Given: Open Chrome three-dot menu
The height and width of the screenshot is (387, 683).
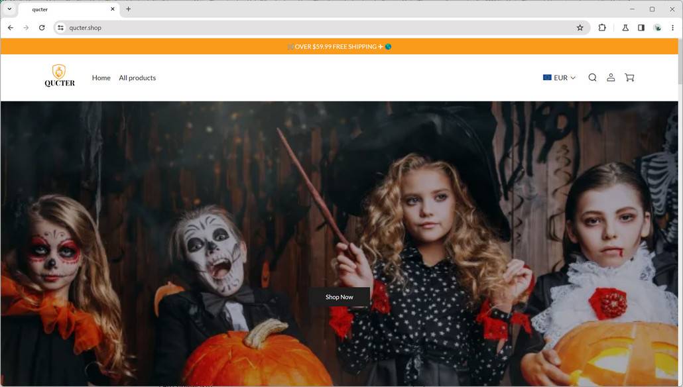Looking at the screenshot, I should (672, 27).
